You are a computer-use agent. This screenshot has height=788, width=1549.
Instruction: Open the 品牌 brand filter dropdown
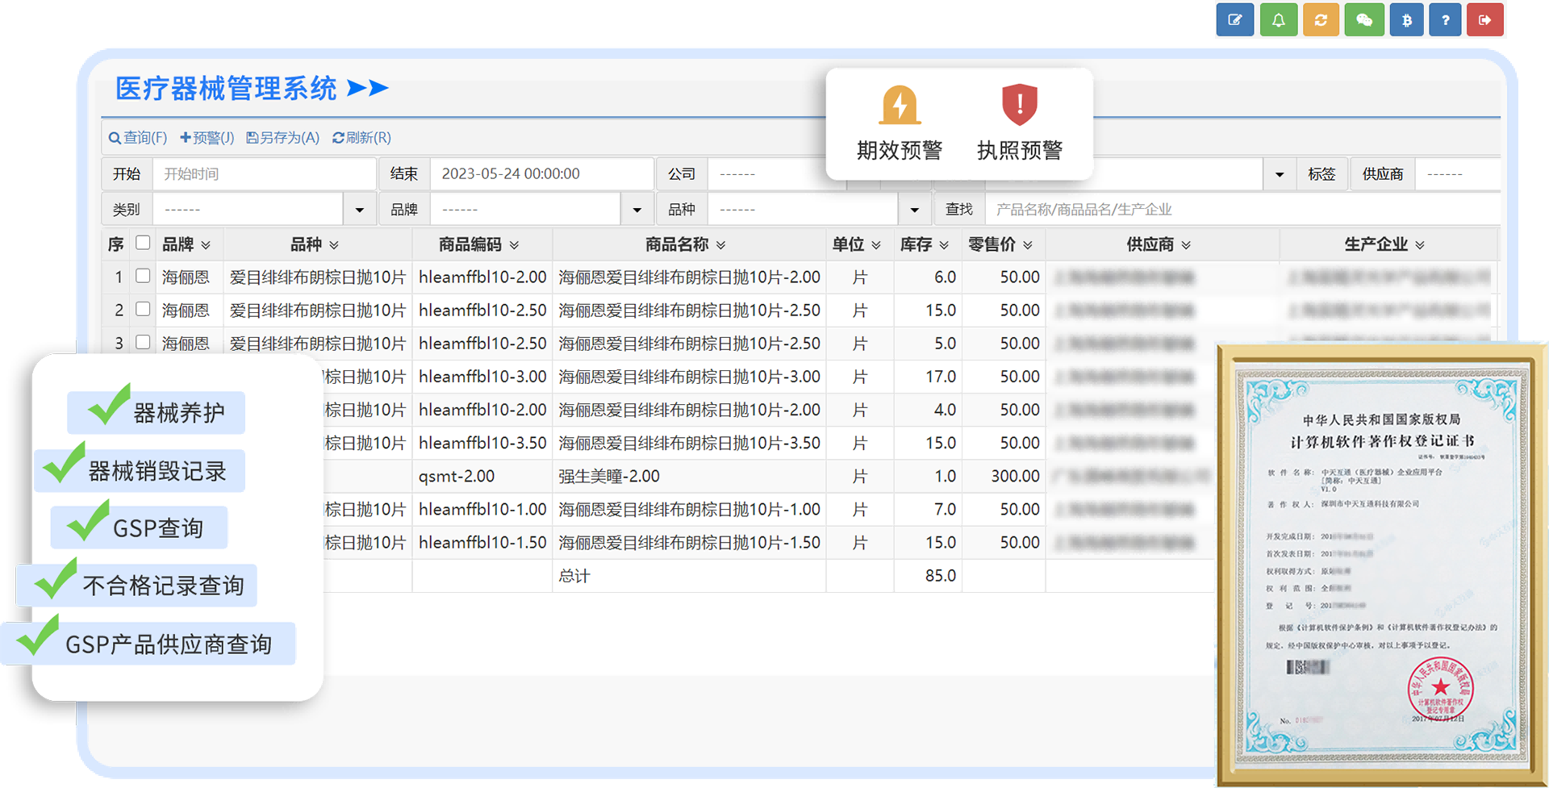click(637, 210)
